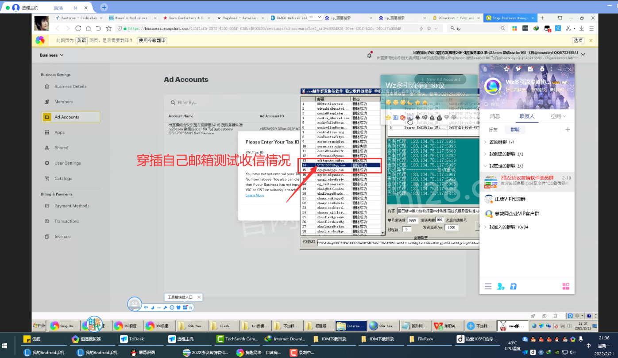The width and height of the screenshot is (618, 358).
Task: Open QQ apps grid icon at bottom
Action: pos(566,286)
